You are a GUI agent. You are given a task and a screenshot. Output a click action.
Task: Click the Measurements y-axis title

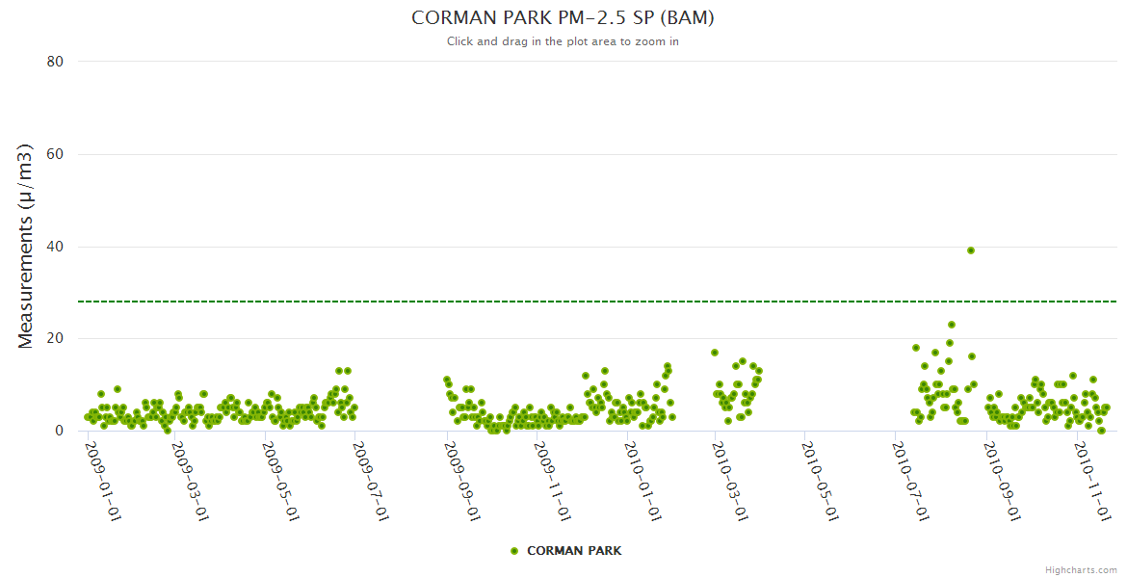pyautogui.click(x=26, y=246)
